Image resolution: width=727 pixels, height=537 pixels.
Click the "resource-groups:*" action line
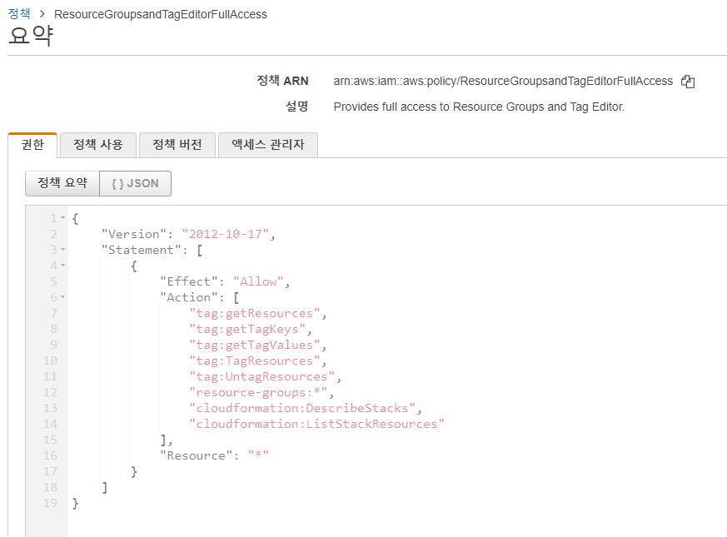pos(258,392)
